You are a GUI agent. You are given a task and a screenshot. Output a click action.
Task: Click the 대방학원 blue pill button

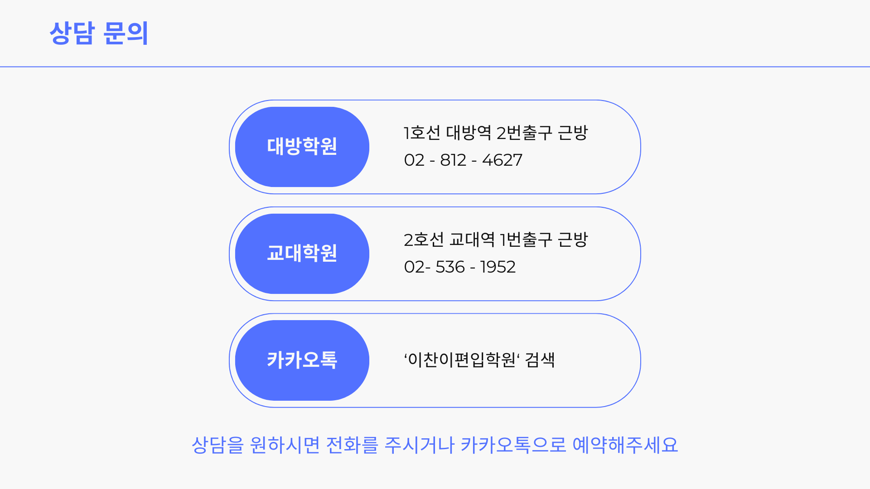(x=302, y=147)
